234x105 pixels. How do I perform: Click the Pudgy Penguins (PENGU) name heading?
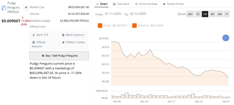pos(13,7)
